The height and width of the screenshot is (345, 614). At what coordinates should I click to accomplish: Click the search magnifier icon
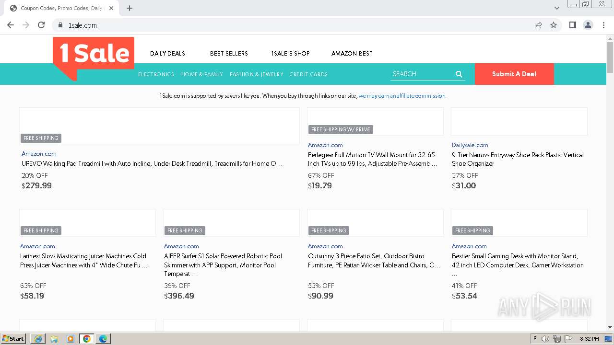click(x=459, y=74)
